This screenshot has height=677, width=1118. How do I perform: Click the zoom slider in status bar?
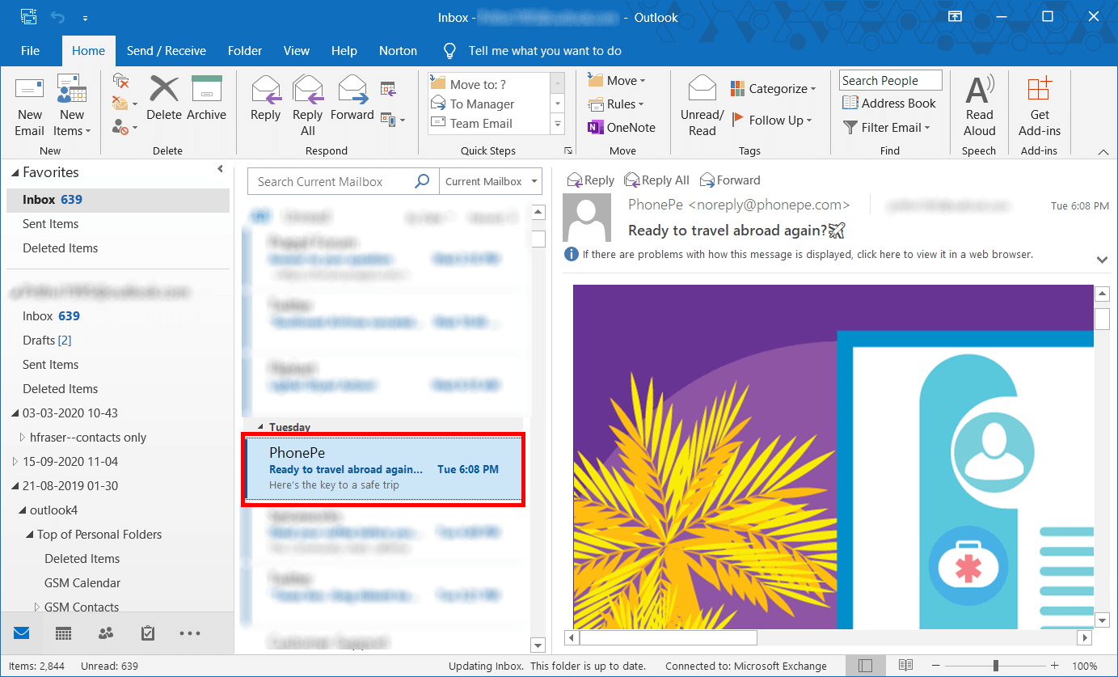pyautogui.click(x=996, y=666)
